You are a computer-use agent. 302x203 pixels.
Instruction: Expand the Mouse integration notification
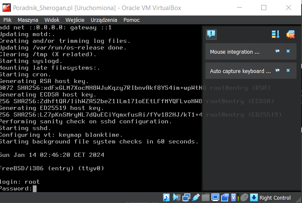click(235, 52)
